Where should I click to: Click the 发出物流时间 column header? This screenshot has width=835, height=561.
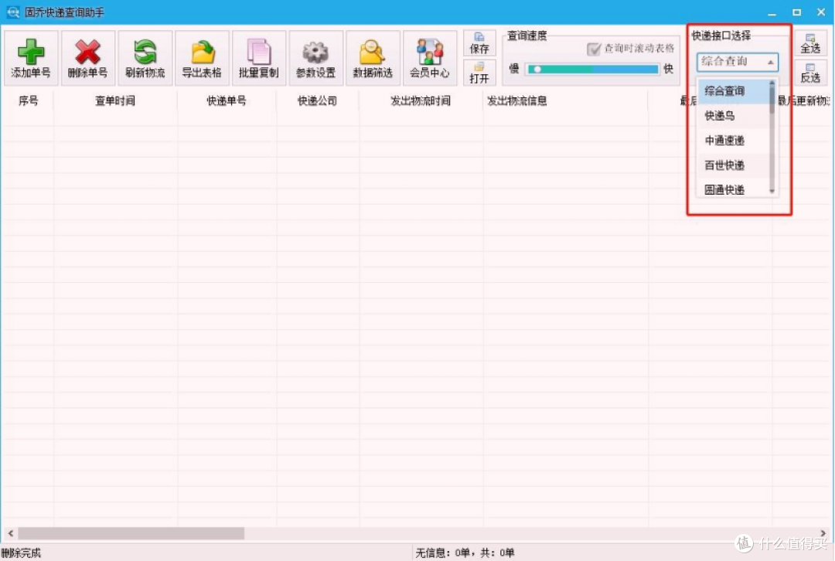click(421, 100)
